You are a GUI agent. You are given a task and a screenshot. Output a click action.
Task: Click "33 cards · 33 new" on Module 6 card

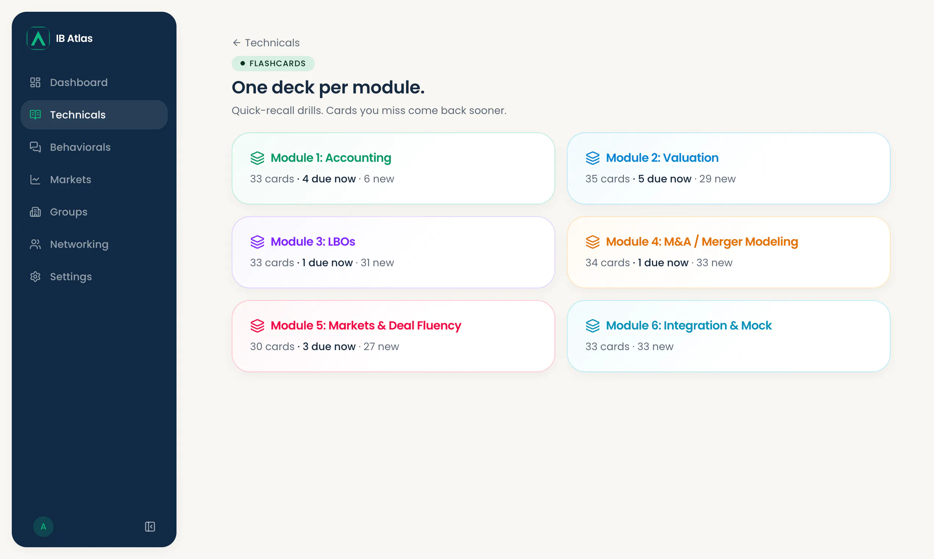point(629,346)
